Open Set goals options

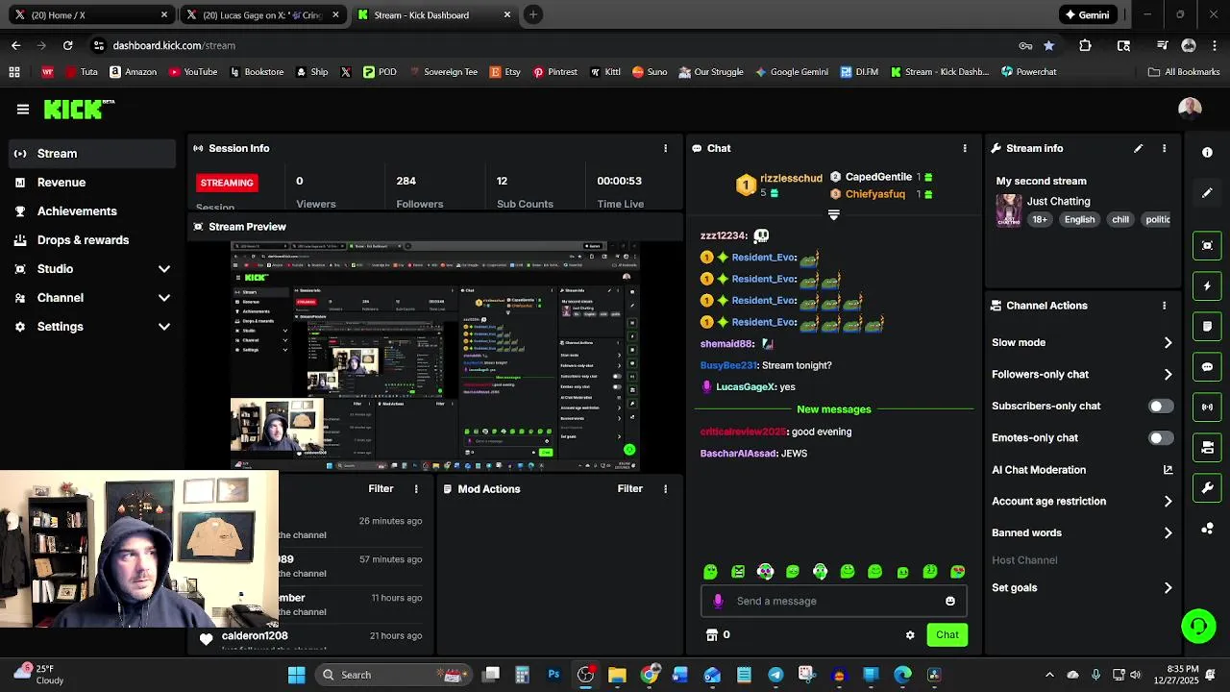[x=1082, y=588]
